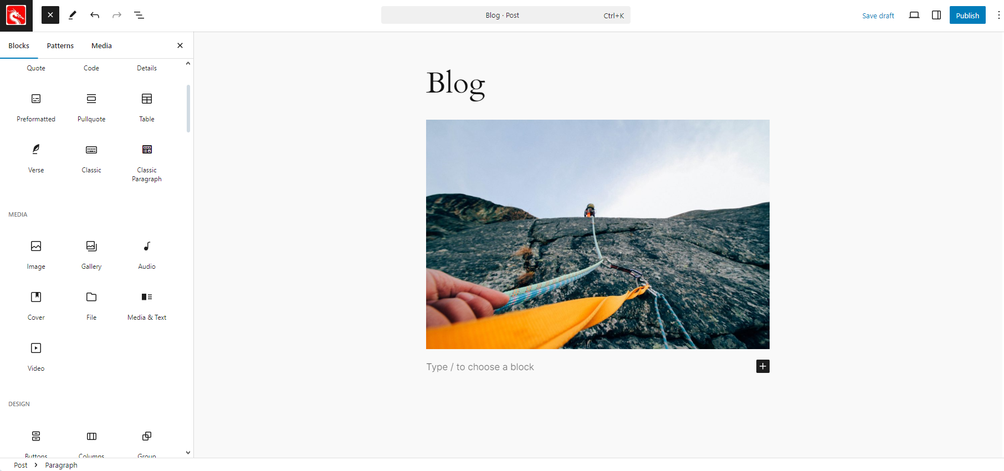The width and height of the screenshot is (1004, 471).
Task: Choose the Verse block icon
Action: pos(36,149)
